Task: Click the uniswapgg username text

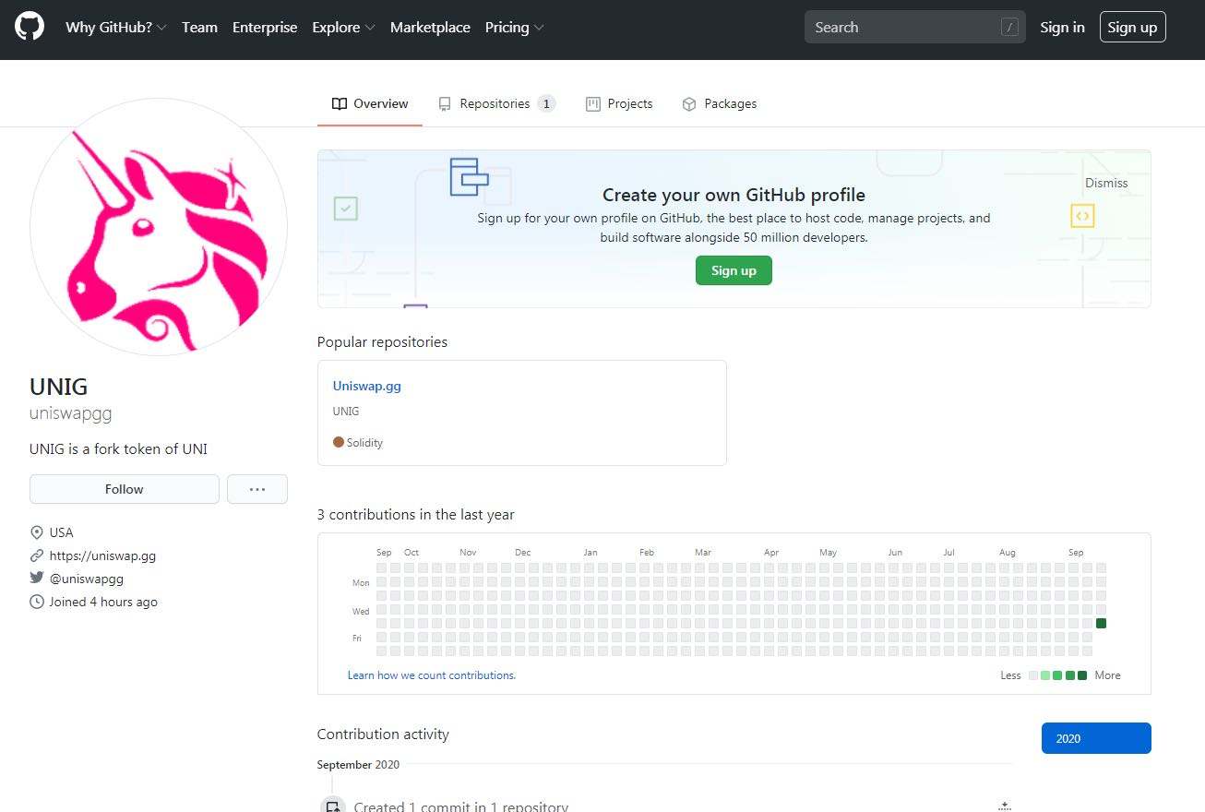Action: (x=71, y=413)
